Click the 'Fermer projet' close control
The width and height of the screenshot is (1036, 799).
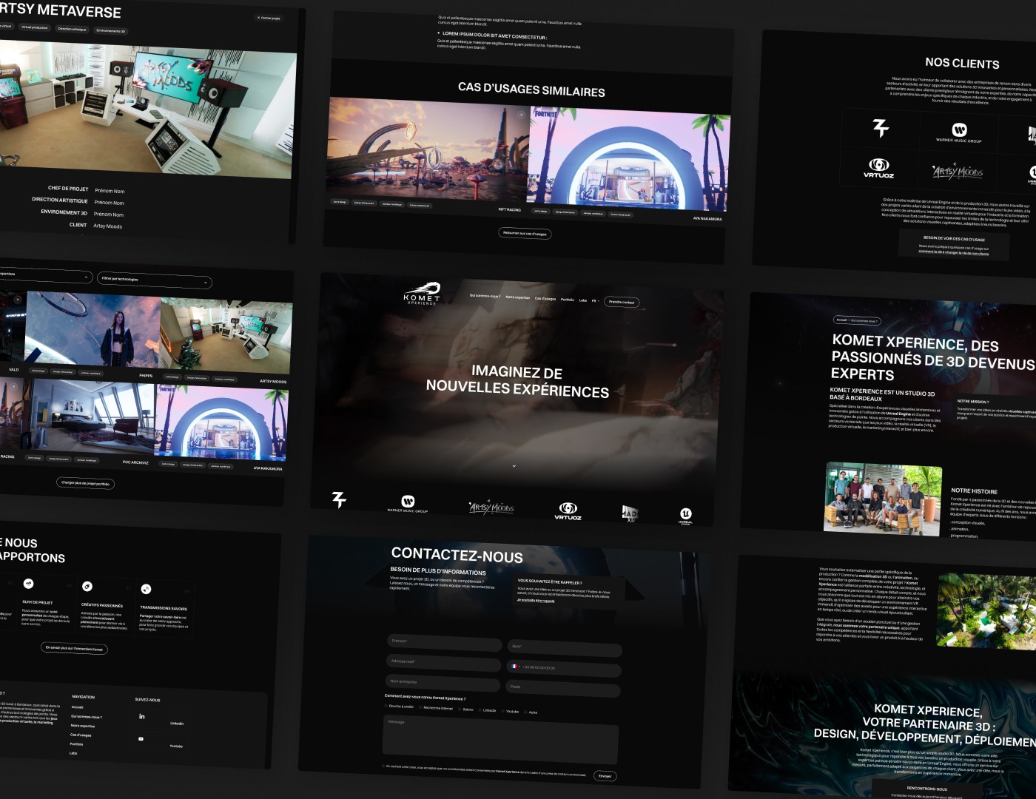[x=269, y=18]
